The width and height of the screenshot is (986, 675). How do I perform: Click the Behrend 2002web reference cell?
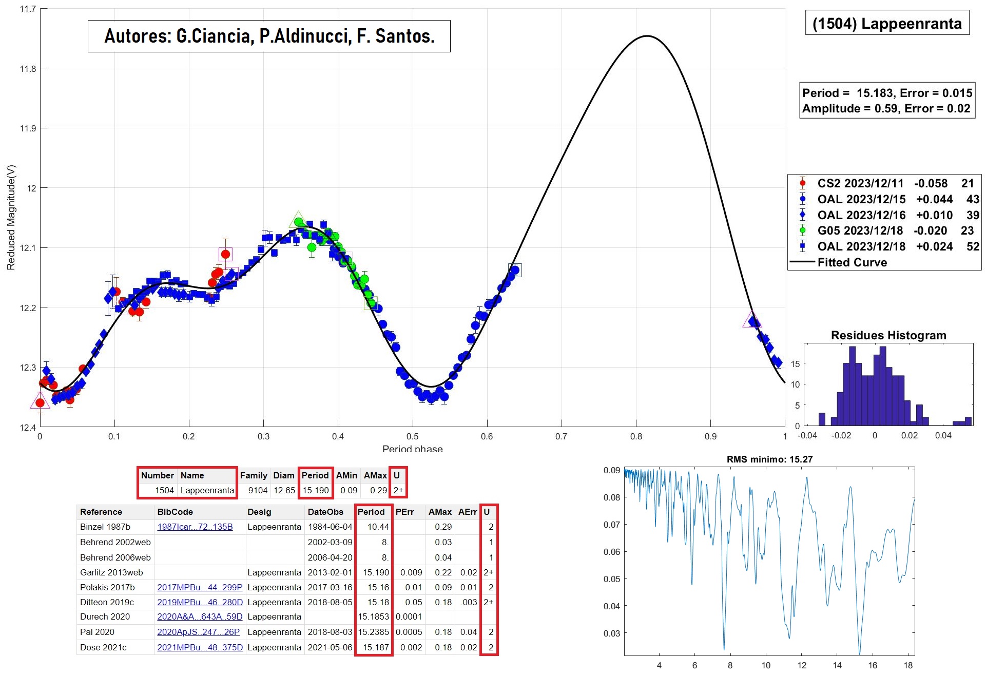tap(115, 542)
